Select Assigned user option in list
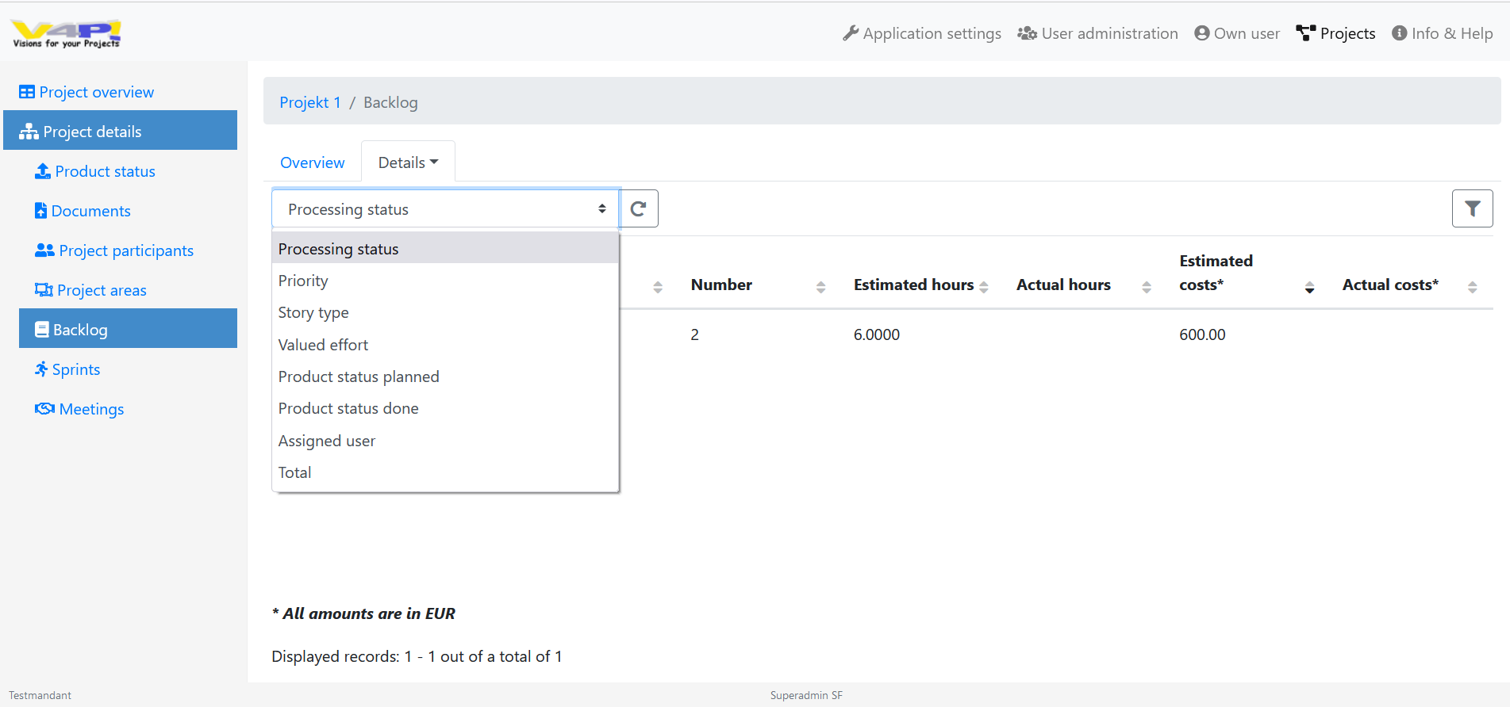 445,441
